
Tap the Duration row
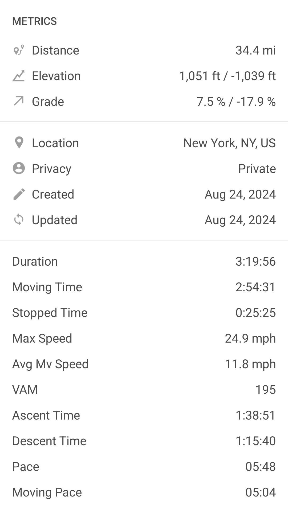click(x=144, y=261)
